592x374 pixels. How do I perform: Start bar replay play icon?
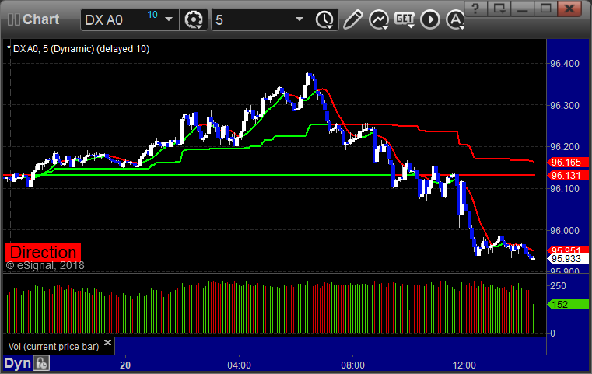(x=430, y=19)
